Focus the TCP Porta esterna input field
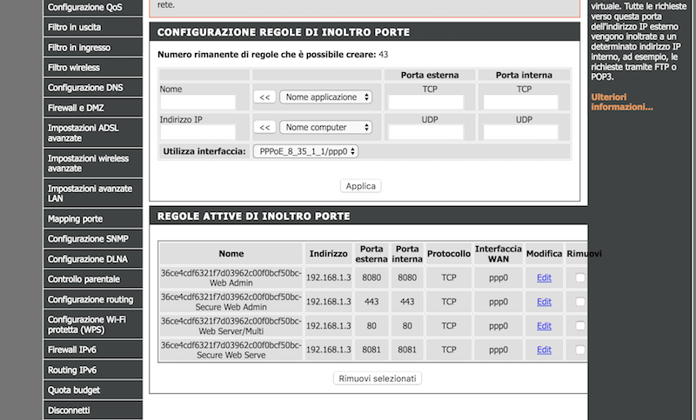The height and width of the screenshot is (420, 696). (426, 103)
